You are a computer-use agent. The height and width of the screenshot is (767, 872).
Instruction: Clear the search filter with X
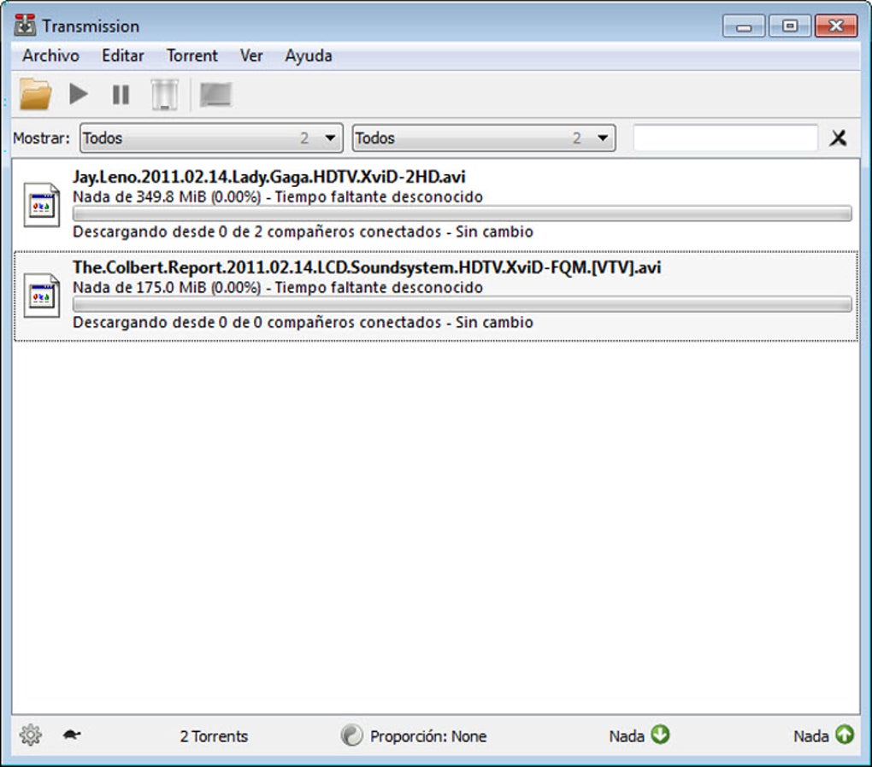click(838, 138)
